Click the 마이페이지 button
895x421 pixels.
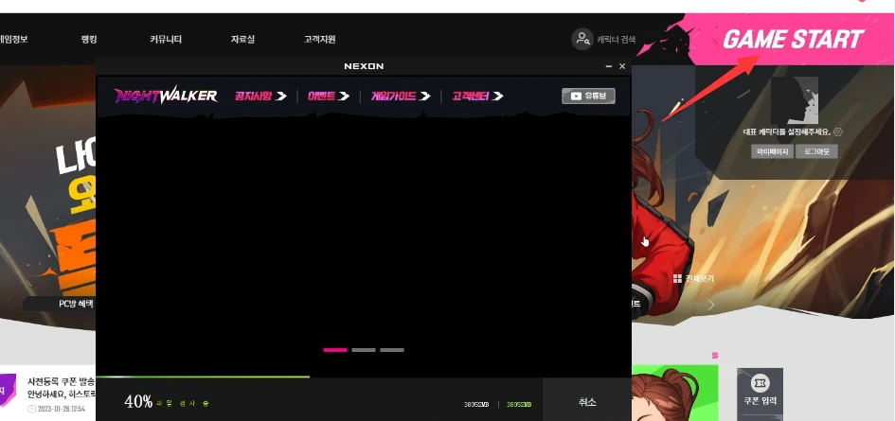(772, 151)
